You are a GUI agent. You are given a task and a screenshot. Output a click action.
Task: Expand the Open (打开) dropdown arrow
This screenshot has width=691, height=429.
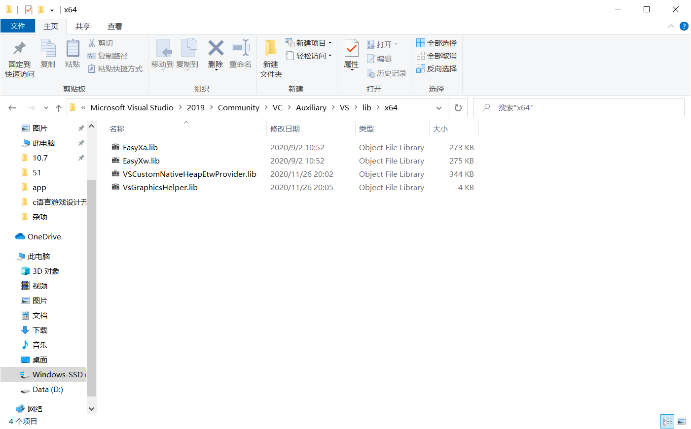click(396, 44)
